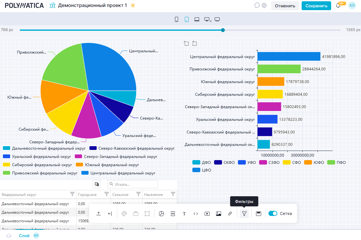Switch to the laptop layout view
Screen dimensions: 361x240
pyautogui.click(x=197, y=19)
